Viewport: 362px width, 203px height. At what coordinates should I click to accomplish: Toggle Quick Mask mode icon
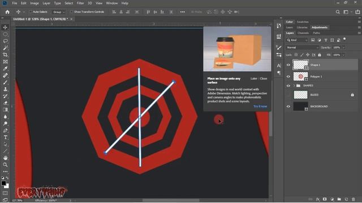[5, 193]
